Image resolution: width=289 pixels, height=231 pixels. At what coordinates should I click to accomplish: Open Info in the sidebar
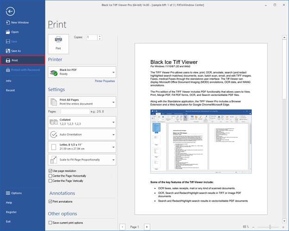[23, 81]
